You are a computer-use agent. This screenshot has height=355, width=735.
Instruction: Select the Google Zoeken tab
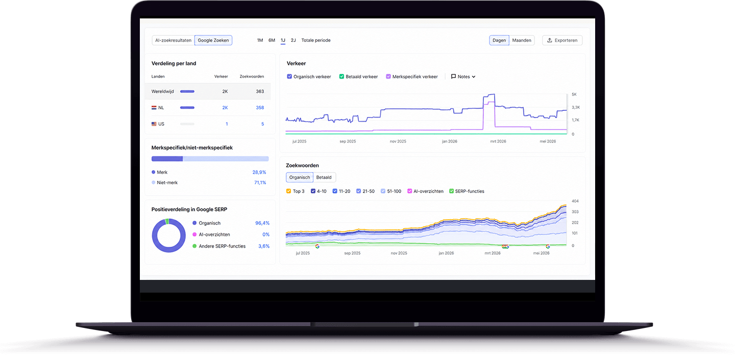point(213,40)
